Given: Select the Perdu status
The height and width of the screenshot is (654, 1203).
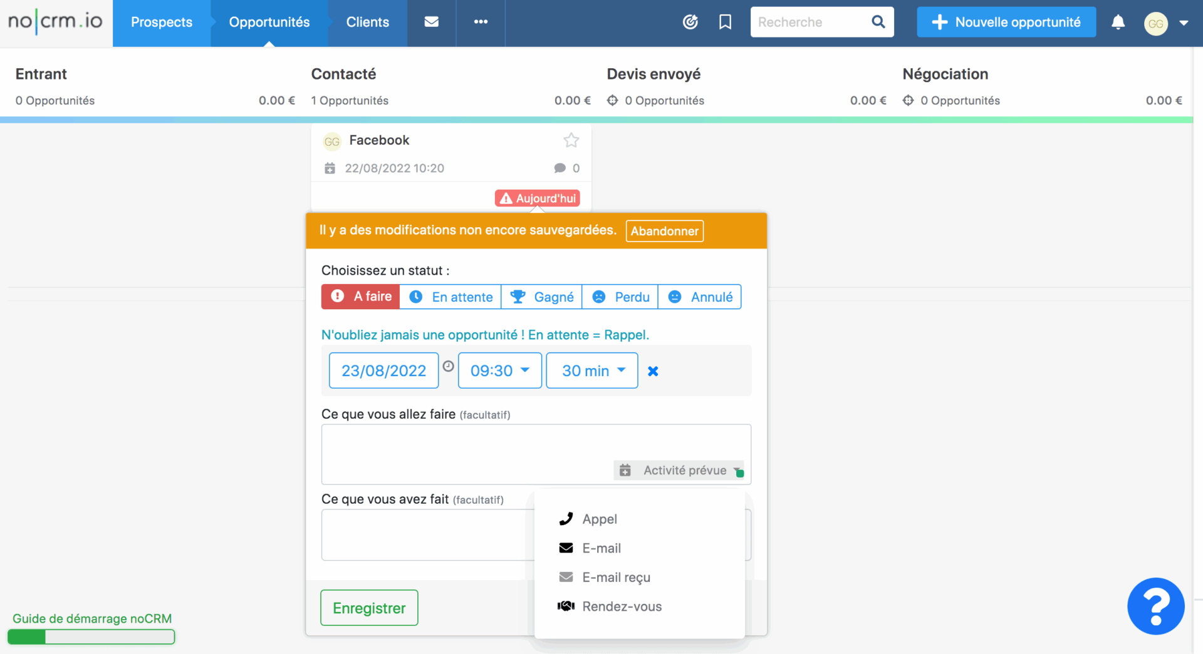Looking at the screenshot, I should tap(620, 297).
